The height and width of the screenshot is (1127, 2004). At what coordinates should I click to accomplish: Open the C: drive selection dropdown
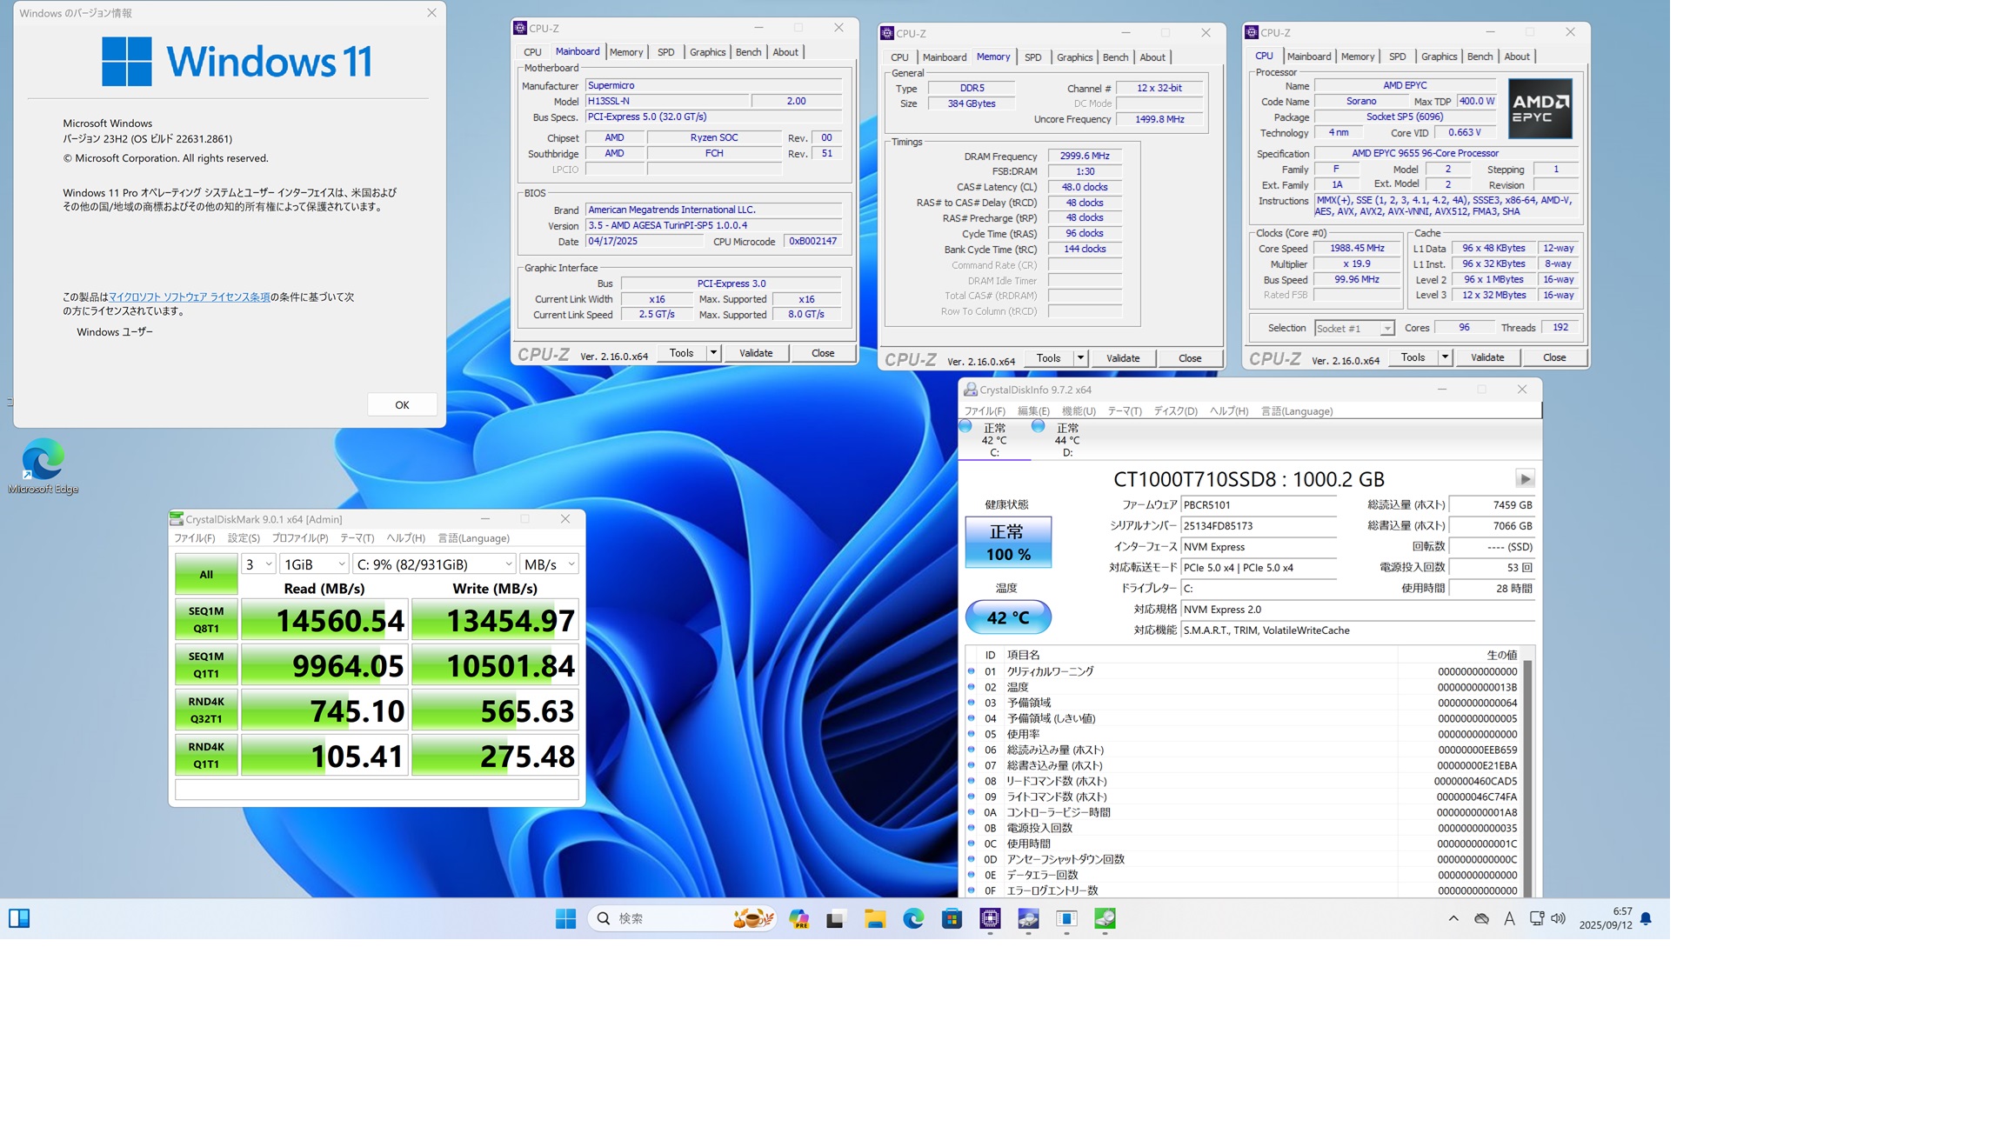(434, 564)
